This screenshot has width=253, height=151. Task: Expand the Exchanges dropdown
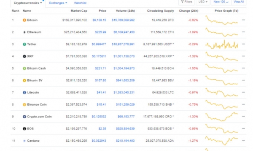(58, 3)
